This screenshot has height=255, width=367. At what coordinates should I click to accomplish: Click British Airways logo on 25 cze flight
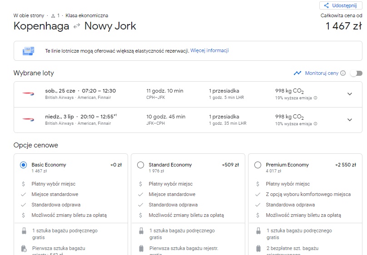click(28, 94)
